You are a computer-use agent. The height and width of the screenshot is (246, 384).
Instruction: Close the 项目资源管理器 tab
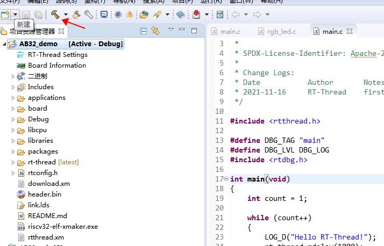coord(61,31)
